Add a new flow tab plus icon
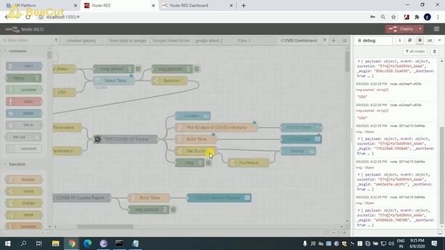 pyautogui.click(x=334, y=40)
